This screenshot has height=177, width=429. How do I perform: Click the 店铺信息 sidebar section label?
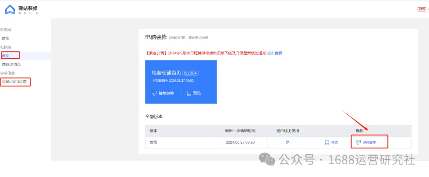click(x=8, y=73)
